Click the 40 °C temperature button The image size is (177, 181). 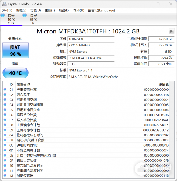coord(15,73)
